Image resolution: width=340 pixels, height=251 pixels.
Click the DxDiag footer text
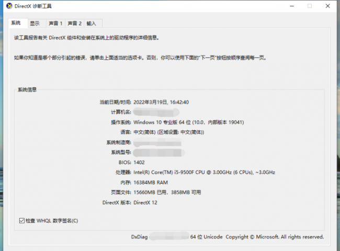[x=139, y=237]
